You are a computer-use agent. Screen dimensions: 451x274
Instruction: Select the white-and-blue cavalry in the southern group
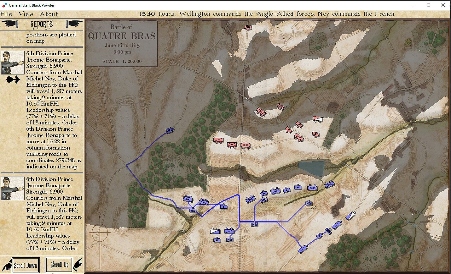[x=215, y=231]
